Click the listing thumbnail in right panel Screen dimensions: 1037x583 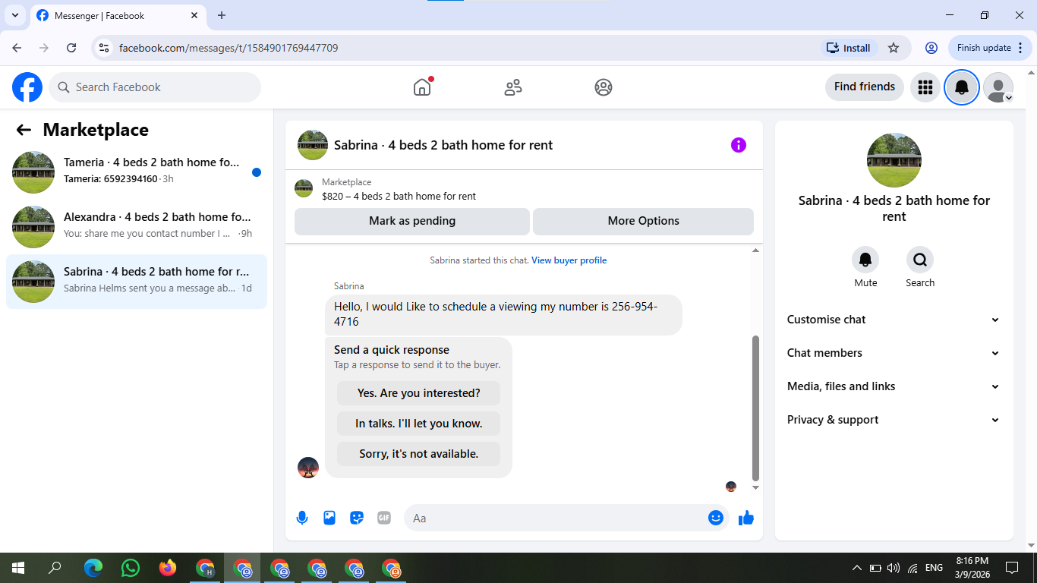(894, 160)
